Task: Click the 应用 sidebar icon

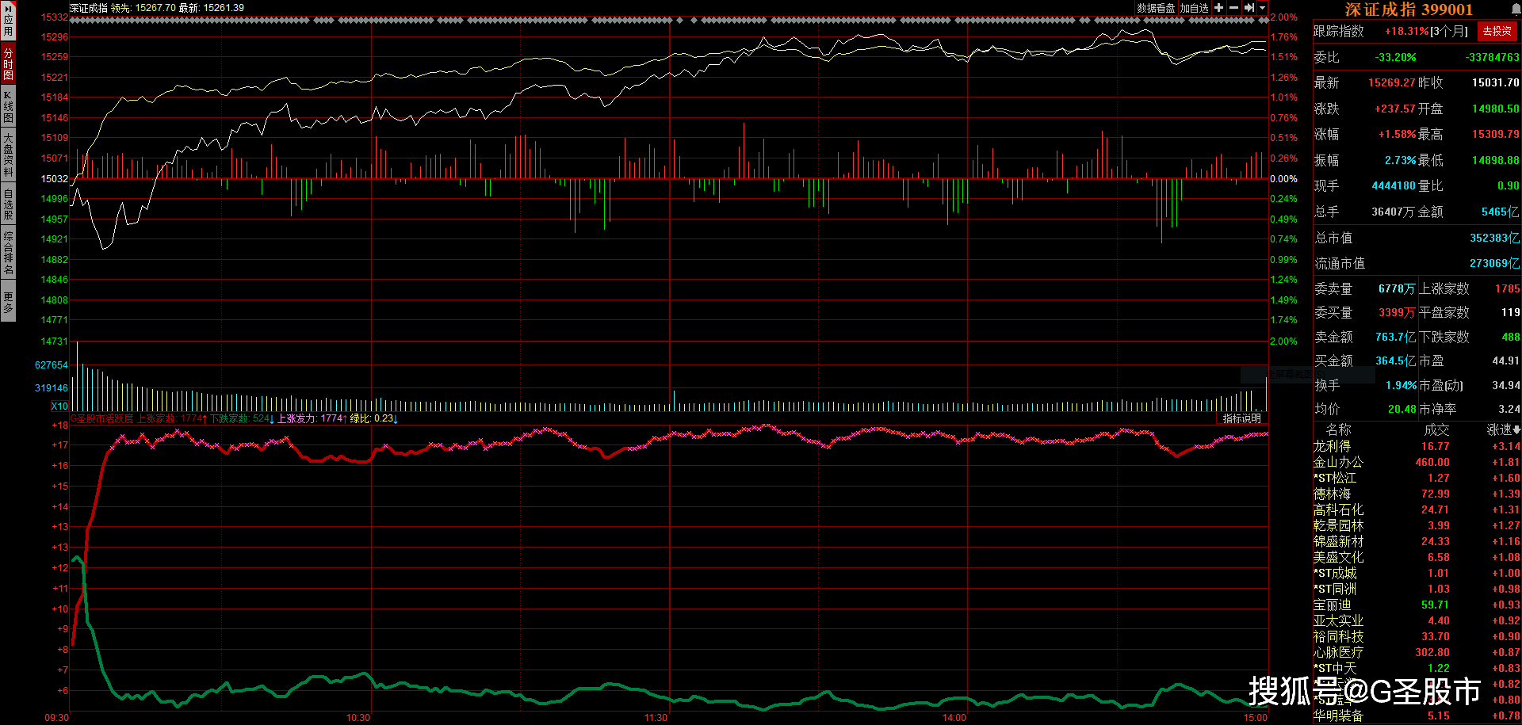Action: tap(8, 21)
